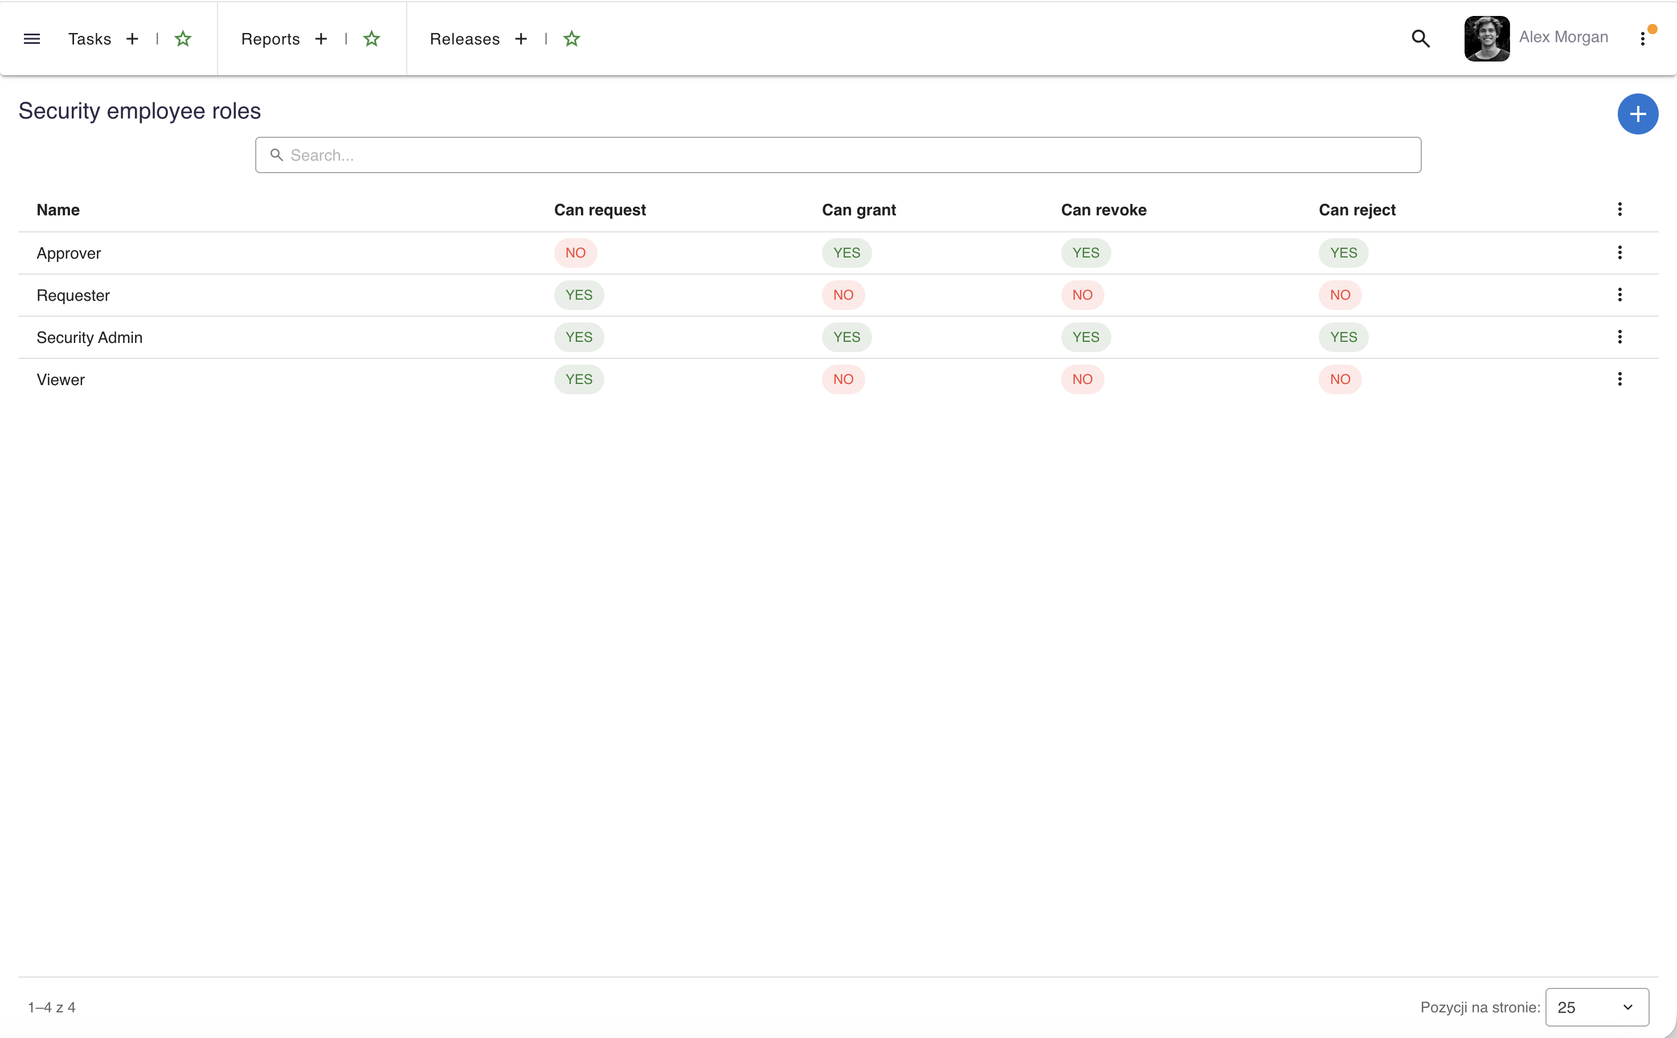Open the hamburger navigation menu
Viewport: 1677px width, 1038px height.
tap(31, 38)
